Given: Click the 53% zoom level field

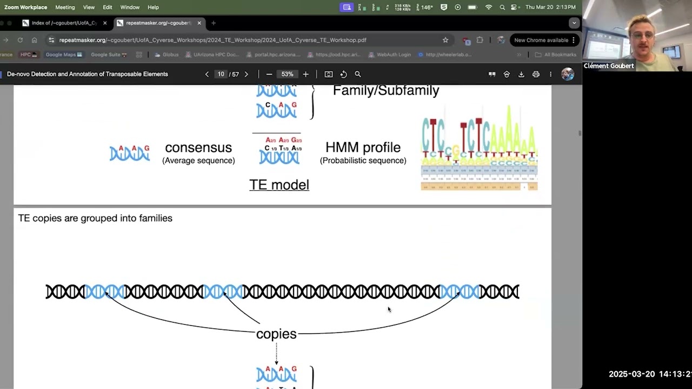Looking at the screenshot, I should [287, 74].
